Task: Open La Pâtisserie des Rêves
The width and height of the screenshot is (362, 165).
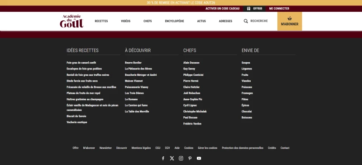Action: (x=138, y=69)
